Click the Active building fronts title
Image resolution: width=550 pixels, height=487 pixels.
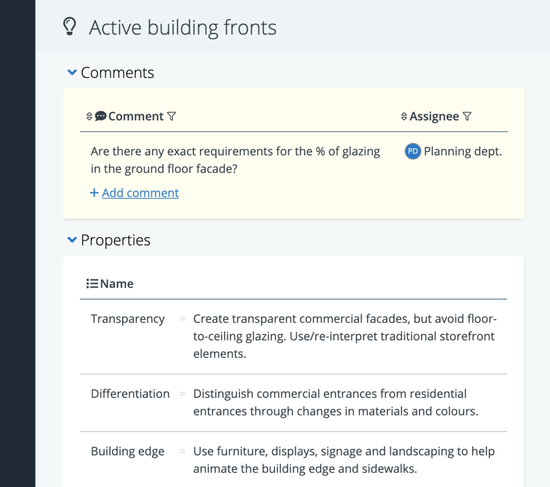point(183,27)
